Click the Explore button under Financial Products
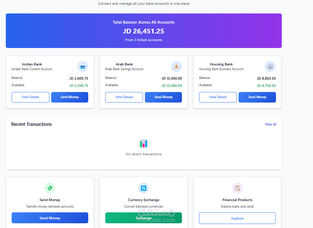The width and height of the screenshot is (313, 228). pos(237,218)
